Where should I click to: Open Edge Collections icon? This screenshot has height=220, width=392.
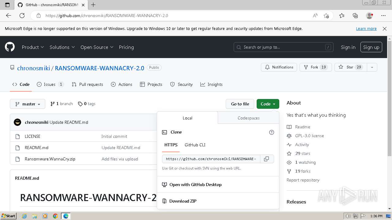click(x=355, y=16)
